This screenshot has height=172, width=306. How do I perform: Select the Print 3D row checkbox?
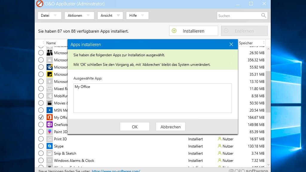pyautogui.click(x=41, y=139)
